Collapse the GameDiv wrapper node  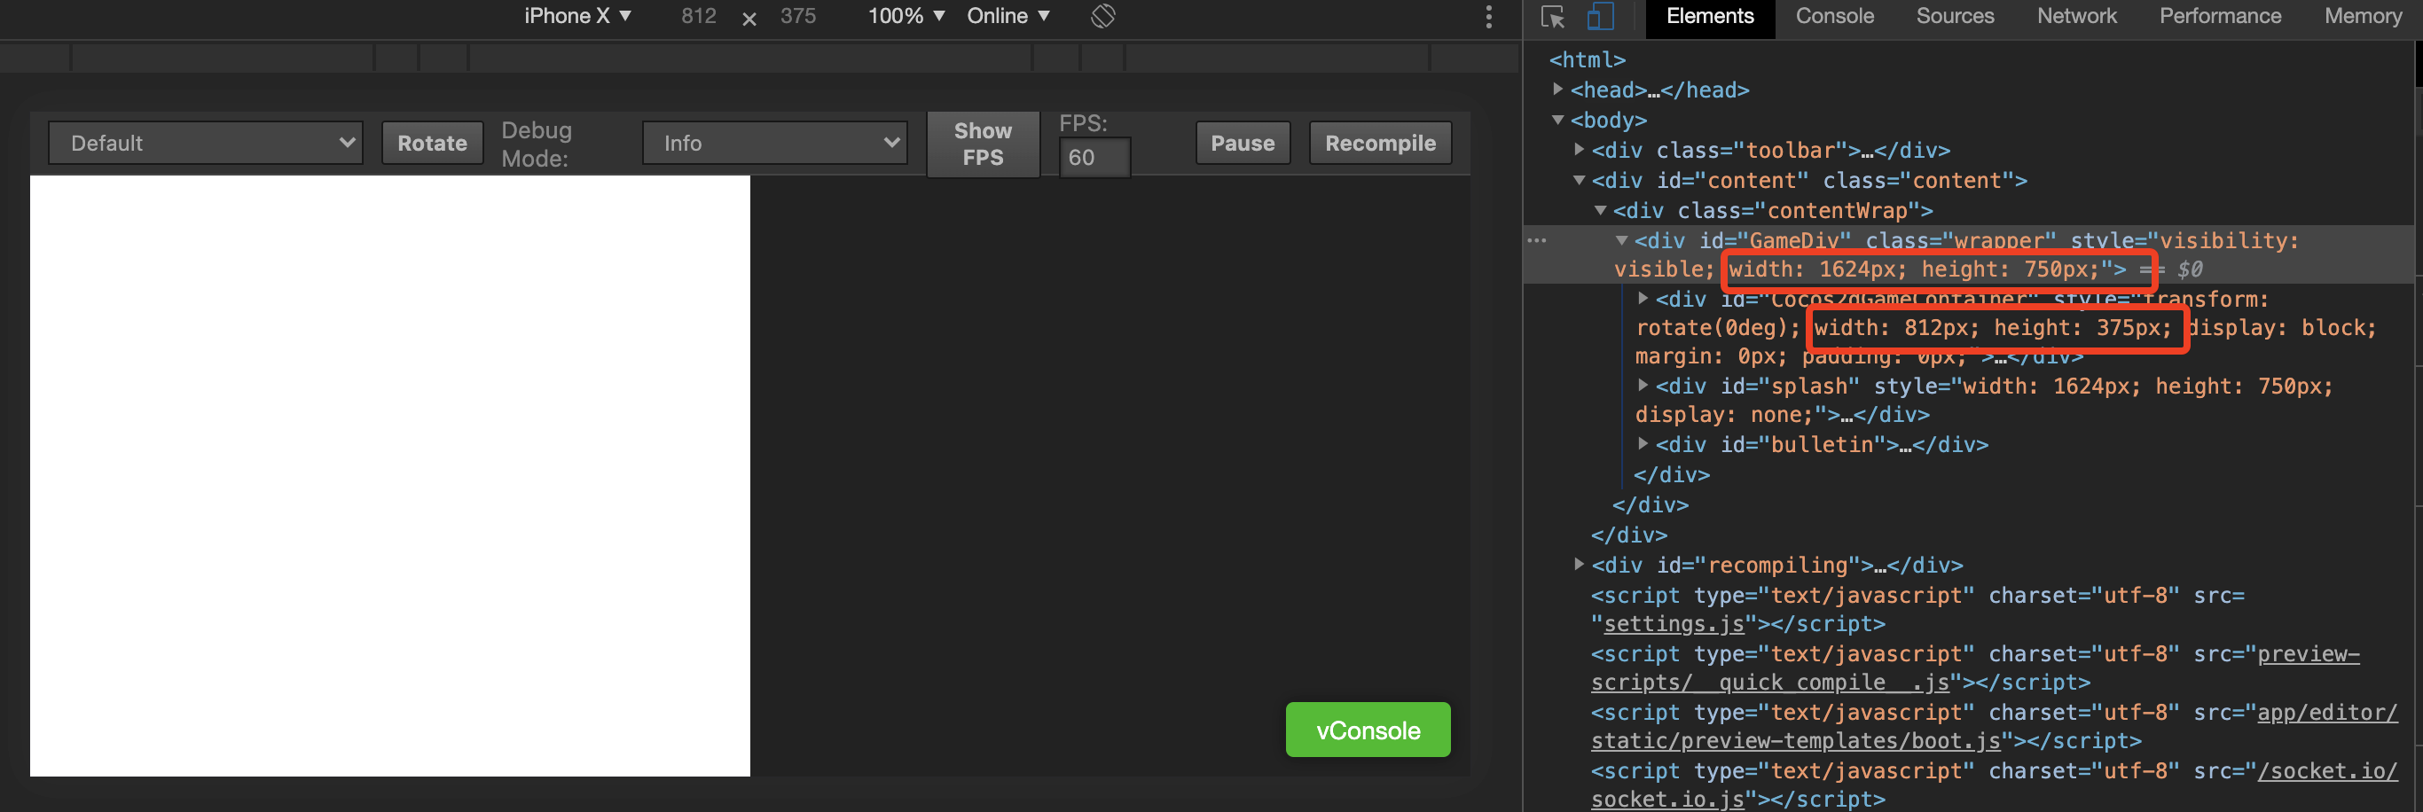(x=1621, y=239)
